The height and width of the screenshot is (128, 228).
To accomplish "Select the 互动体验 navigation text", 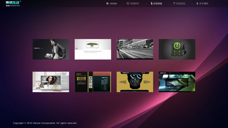I will pyautogui.click(x=158, y=4).
